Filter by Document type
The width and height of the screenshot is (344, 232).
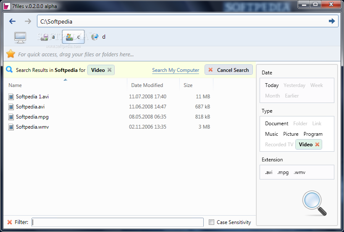coord(276,123)
